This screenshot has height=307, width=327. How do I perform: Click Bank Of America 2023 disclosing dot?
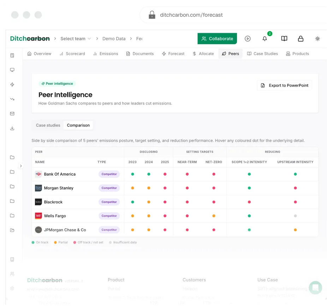pos(132,174)
